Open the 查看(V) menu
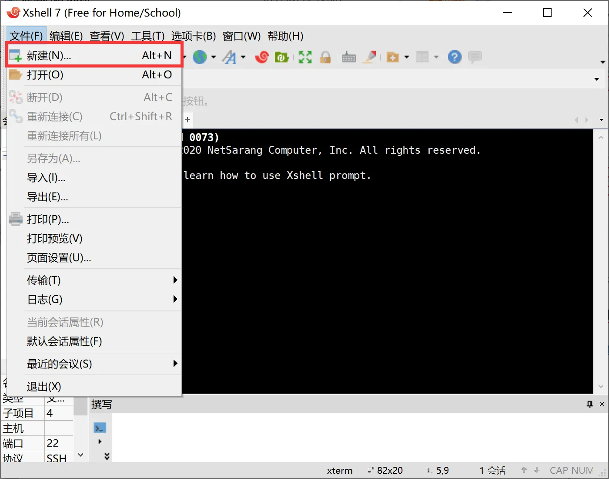 tap(107, 36)
